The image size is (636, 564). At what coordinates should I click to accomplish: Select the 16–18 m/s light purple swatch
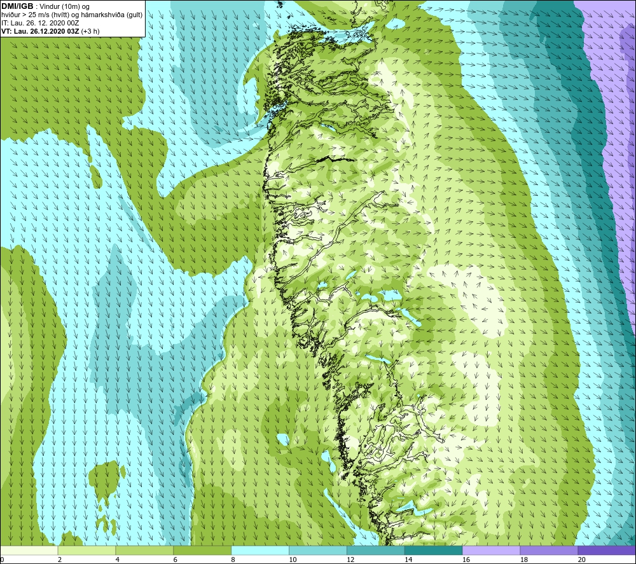point(491,551)
